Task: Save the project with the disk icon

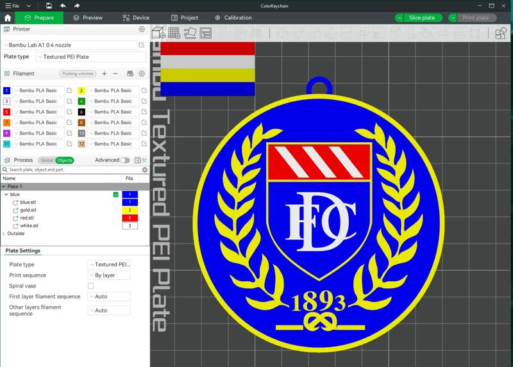Action: [49, 6]
